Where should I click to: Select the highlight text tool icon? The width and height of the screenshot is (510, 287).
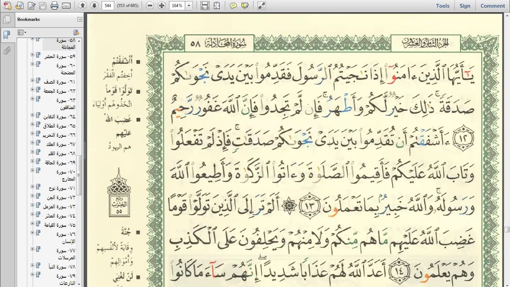pos(245,6)
